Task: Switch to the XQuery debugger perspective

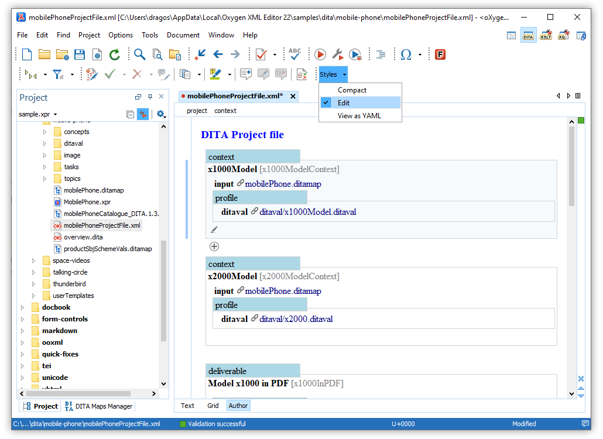Action: [563, 35]
